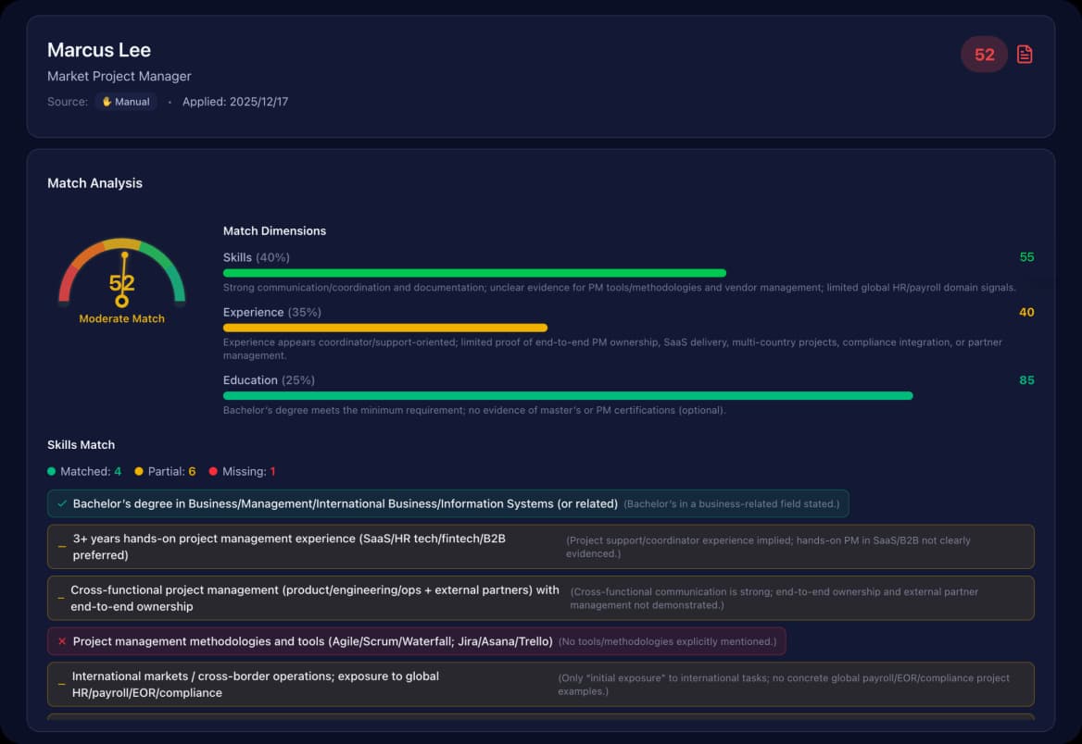Click the Education score value 85
Image resolution: width=1082 pixels, height=744 pixels.
tap(1026, 379)
